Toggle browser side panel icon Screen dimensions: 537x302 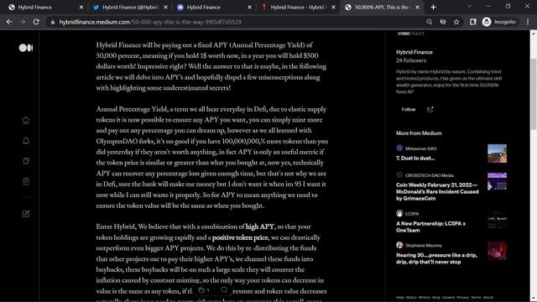473,22
